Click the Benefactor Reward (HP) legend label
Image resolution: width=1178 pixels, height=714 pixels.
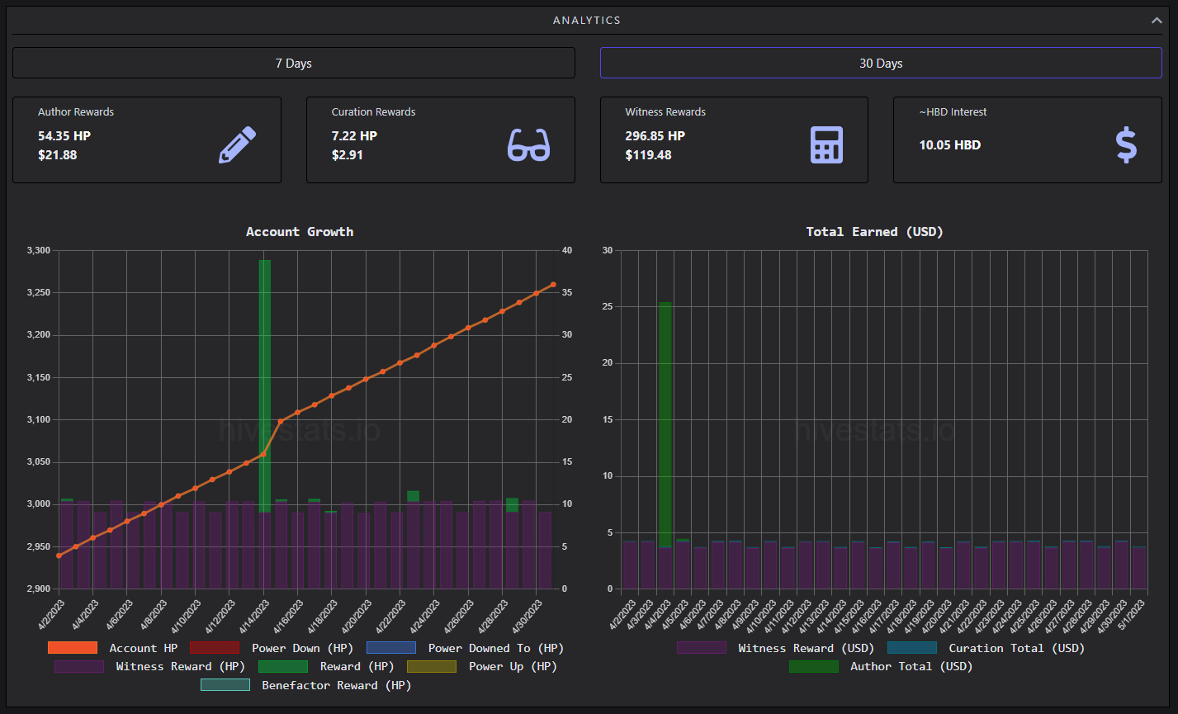click(337, 685)
